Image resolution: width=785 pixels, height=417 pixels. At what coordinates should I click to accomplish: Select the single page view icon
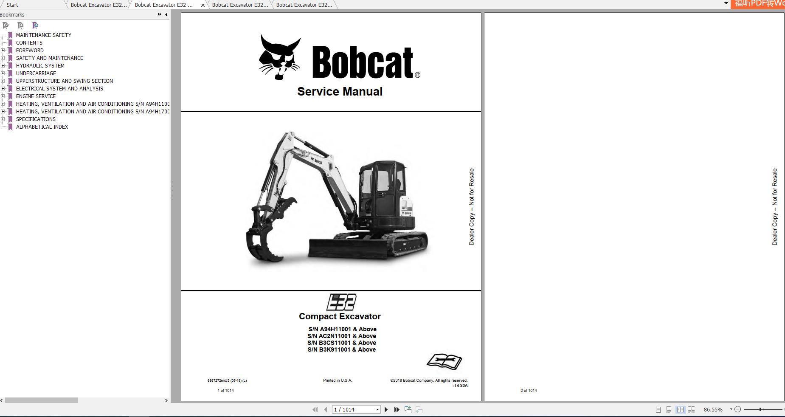coord(658,409)
